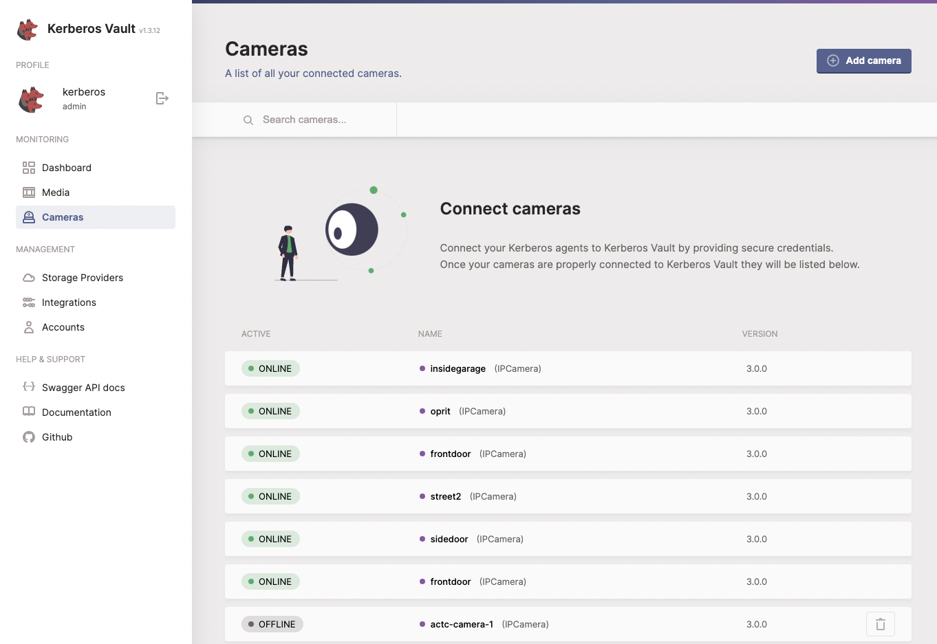937x644 pixels.
Task: Open the Dashboard grid icon in sidebar
Action: [28, 167]
